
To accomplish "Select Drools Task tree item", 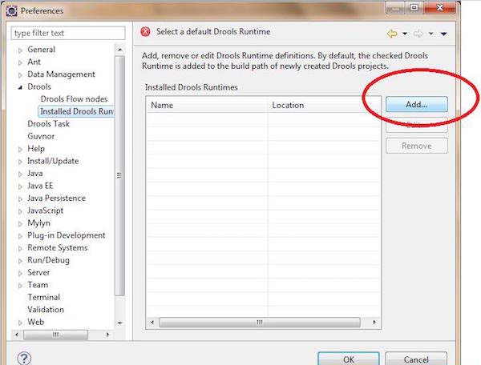I will pos(48,124).
